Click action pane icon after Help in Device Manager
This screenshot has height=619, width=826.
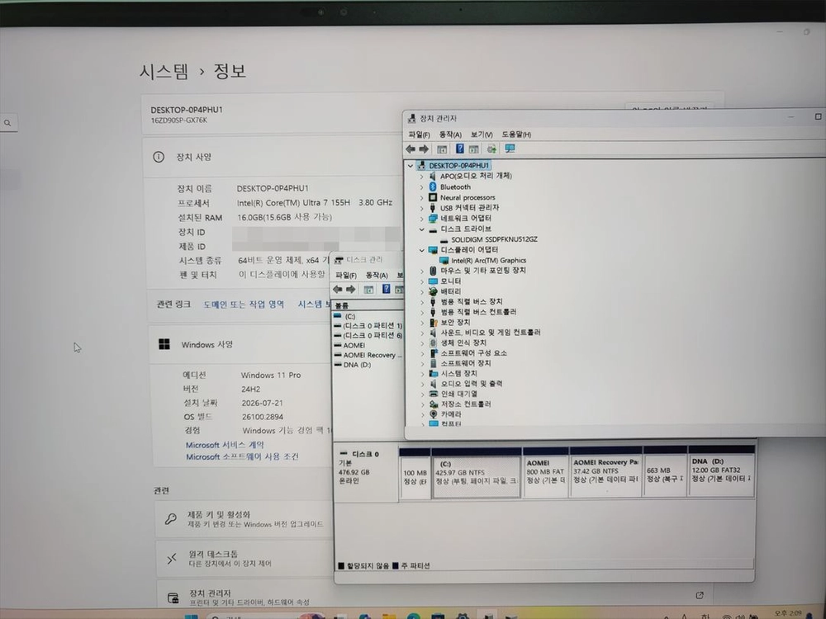(473, 149)
